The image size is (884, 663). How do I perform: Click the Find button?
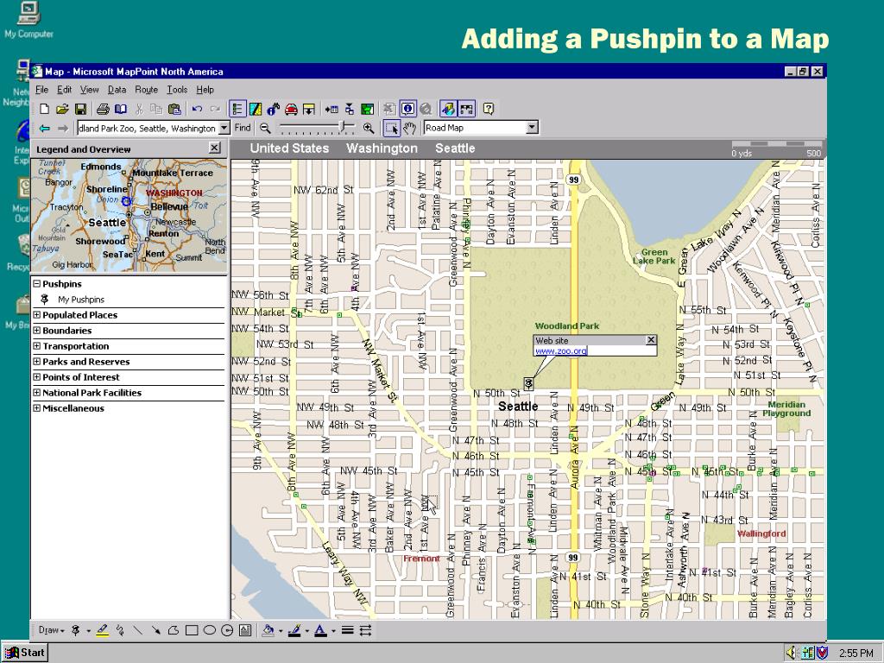point(243,128)
